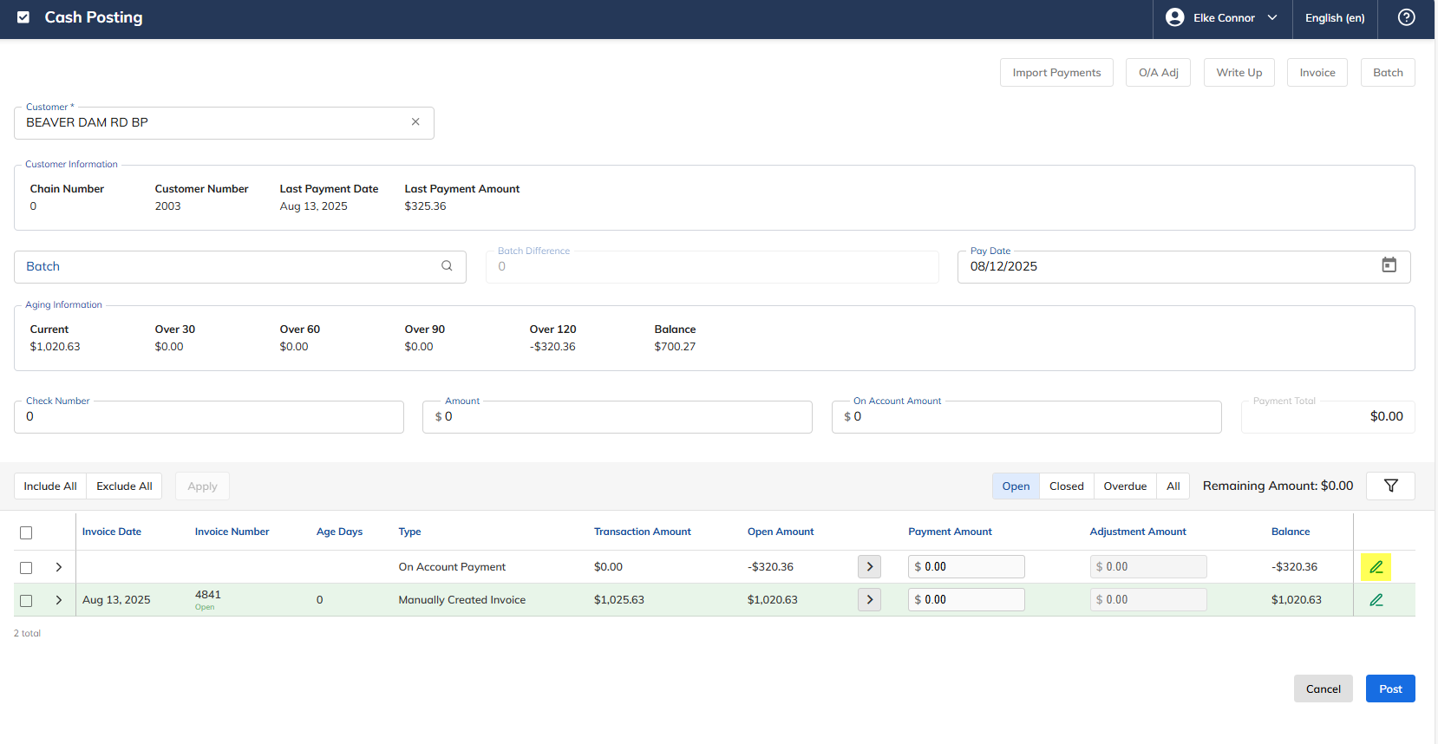Edit Payment Amount for On Account Payment row
This screenshot has height=744, width=1438.
click(x=966, y=567)
